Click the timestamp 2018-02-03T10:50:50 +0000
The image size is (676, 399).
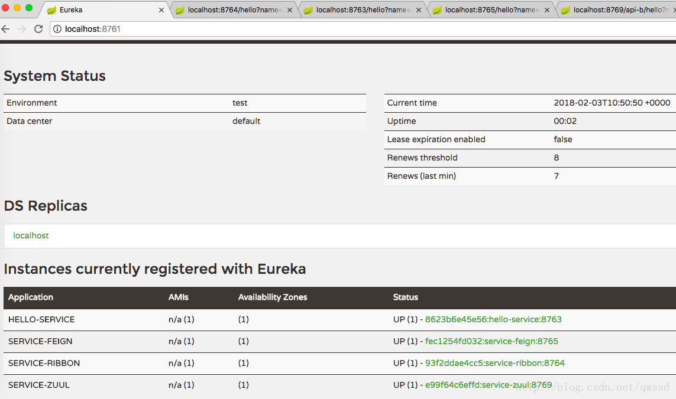(x=612, y=103)
